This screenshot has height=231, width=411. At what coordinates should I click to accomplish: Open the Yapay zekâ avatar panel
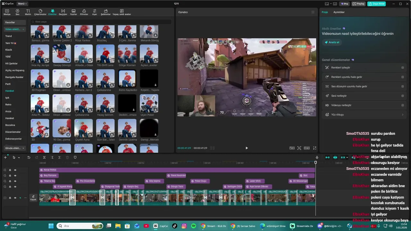[122, 12]
